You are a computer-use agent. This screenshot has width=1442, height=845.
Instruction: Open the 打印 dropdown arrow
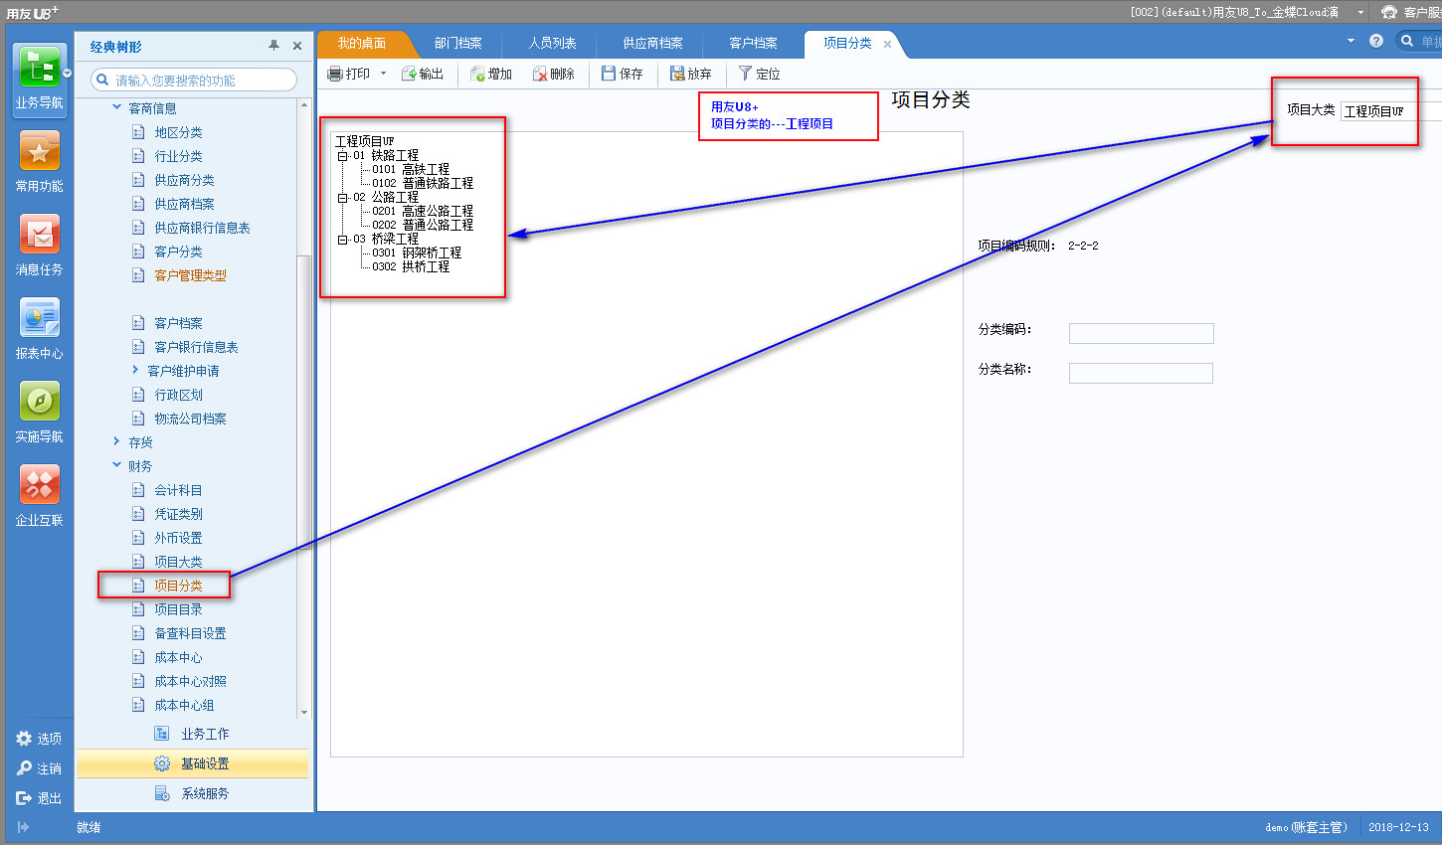(x=384, y=74)
